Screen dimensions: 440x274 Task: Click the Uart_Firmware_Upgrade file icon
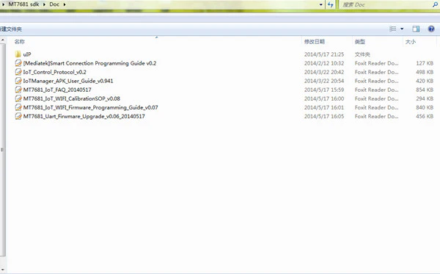(x=18, y=116)
